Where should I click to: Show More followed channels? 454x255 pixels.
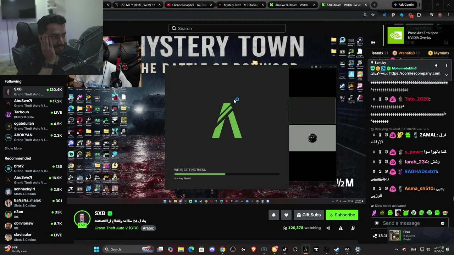(13, 148)
